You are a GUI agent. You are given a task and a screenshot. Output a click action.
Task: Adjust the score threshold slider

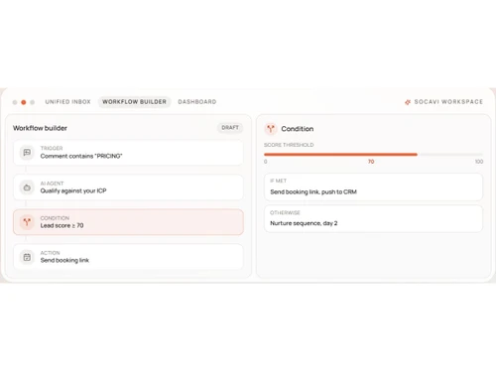[x=373, y=155]
